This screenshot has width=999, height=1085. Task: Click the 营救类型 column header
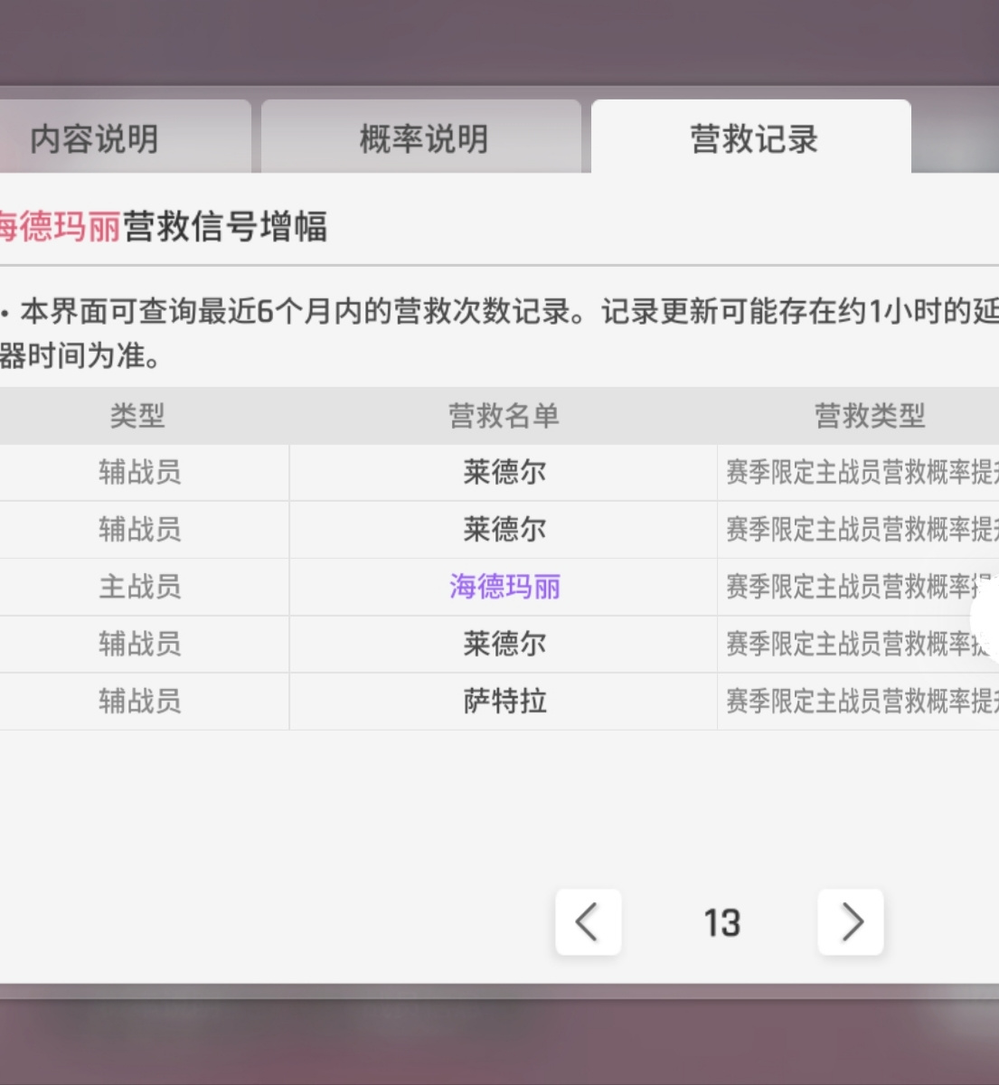[x=870, y=416]
